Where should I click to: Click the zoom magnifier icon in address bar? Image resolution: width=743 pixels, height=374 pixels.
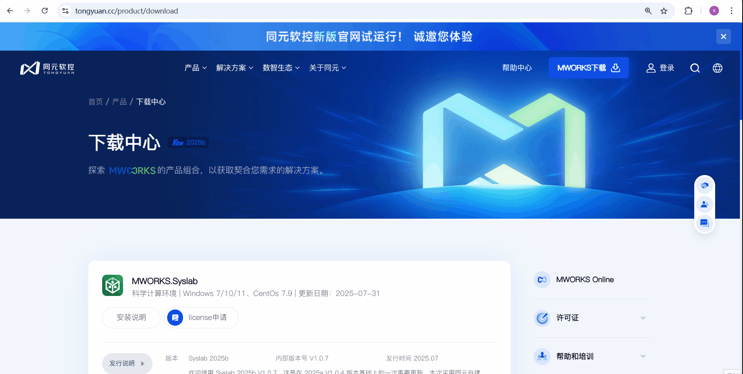648,11
